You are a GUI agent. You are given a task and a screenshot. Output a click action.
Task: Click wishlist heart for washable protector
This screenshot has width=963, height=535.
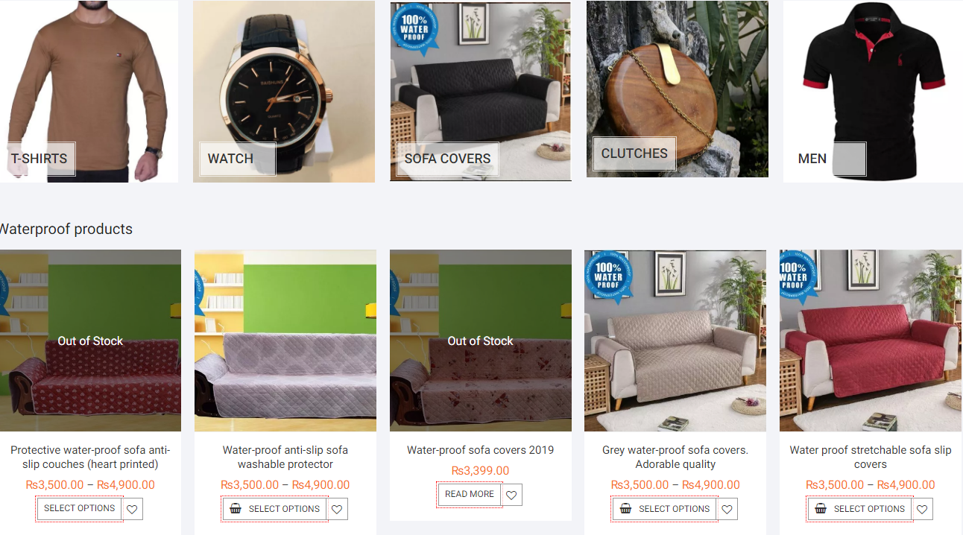(337, 509)
